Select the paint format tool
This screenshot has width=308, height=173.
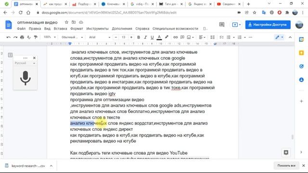coord(36,37)
